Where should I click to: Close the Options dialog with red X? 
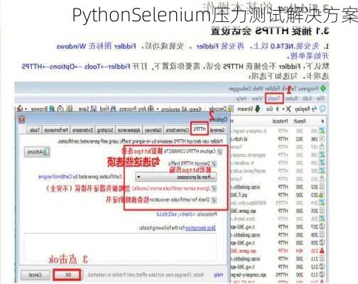(x=22, y=119)
